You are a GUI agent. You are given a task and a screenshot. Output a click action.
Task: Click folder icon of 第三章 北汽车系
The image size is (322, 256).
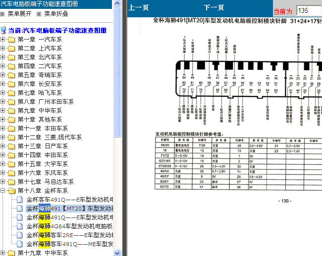pos(11,57)
